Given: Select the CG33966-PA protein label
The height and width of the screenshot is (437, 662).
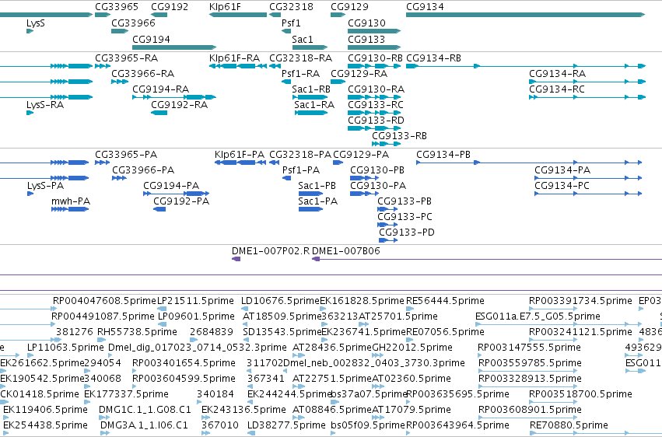Looking at the screenshot, I should 143,170.
